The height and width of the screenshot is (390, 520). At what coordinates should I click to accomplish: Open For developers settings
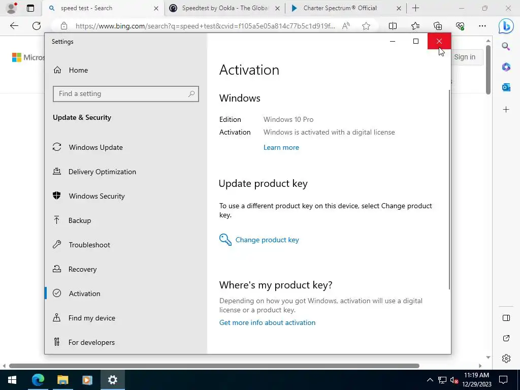[91, 342]
